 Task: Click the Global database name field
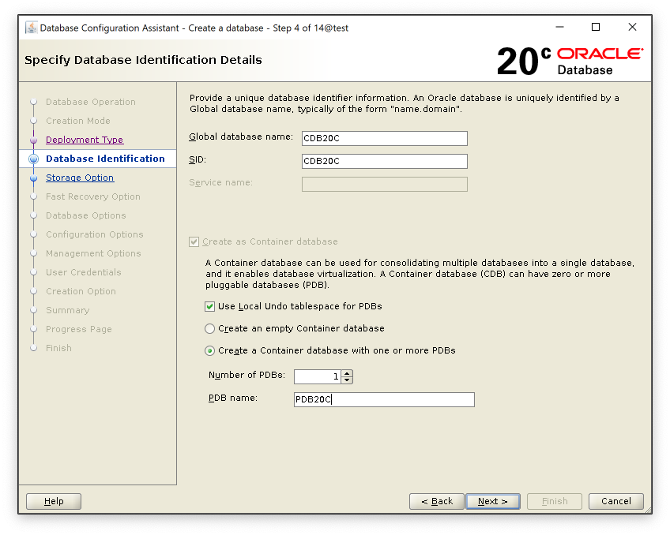point(385,138)
